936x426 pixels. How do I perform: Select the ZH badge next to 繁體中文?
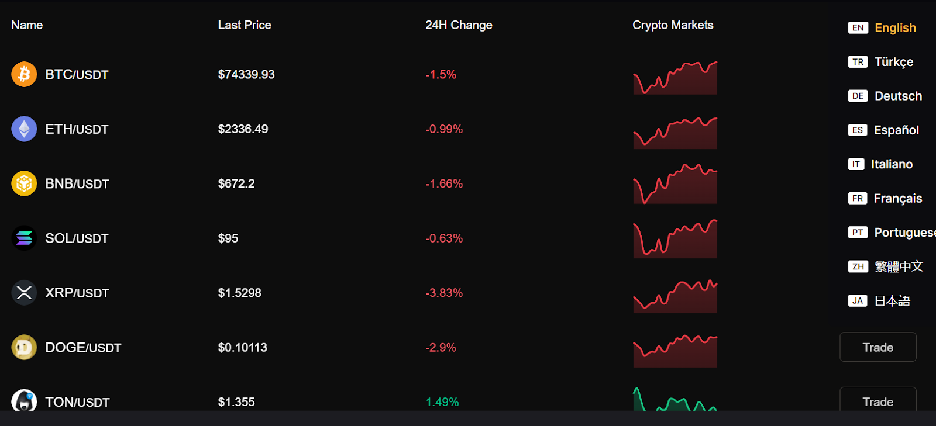tap(858, 266)
